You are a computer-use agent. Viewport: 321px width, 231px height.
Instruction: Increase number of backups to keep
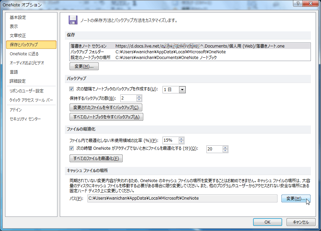pos(139,96)
